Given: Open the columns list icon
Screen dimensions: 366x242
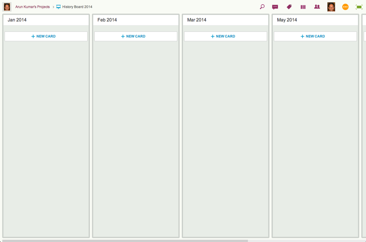Looking at the screenshot, I should (303, 7).
